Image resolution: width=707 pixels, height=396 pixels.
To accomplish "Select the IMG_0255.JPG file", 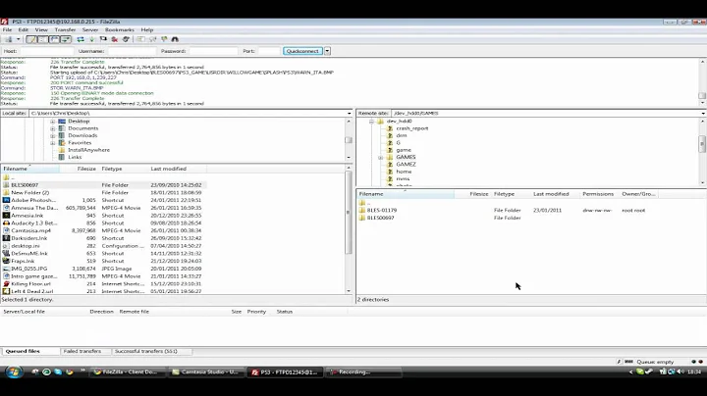I will point(104,269).
